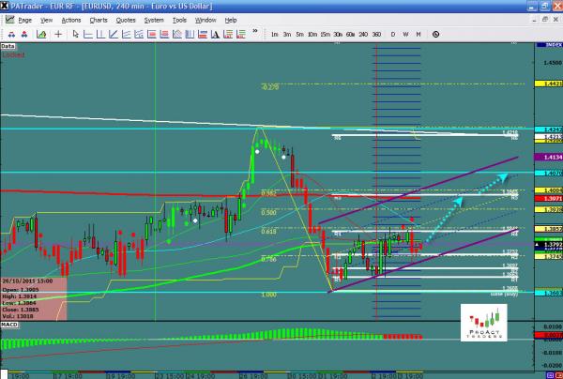Switch chart to 1m timeframe

click(x=274, y=34)
